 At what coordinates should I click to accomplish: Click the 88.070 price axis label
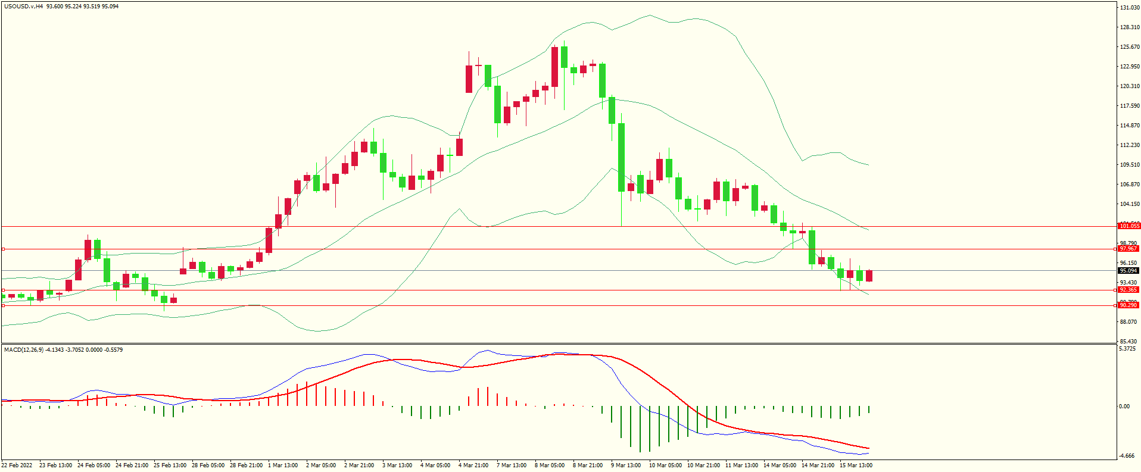pyautogui.click(x=1128, y=322)
